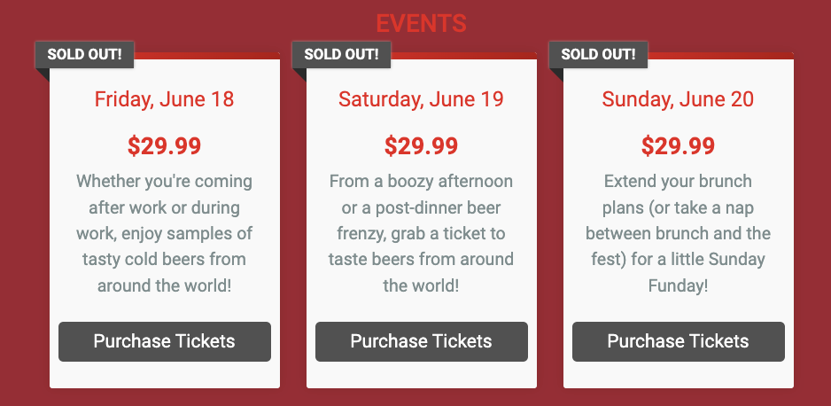Click the SOLD OUT label on Sunday card

(599, 54)
